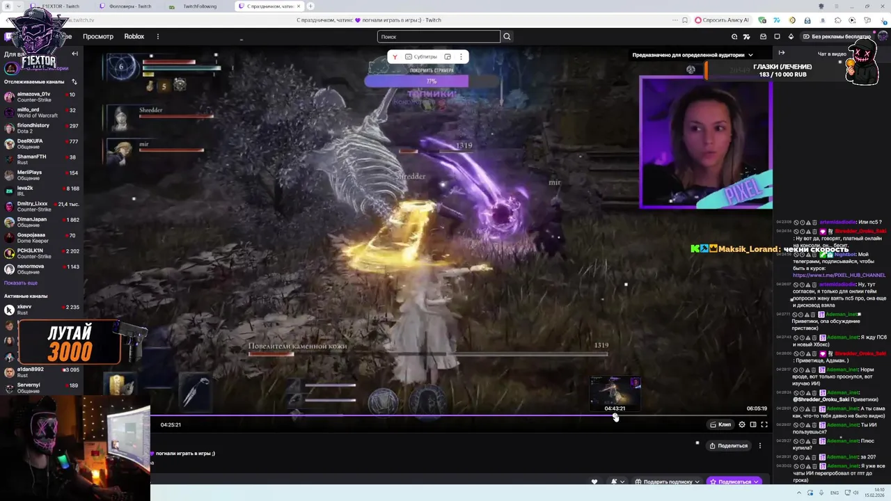Viewport: 891px width, 501px height.
Task: Open ShamanFTH Rust channel
Action: tap(42, 159)
